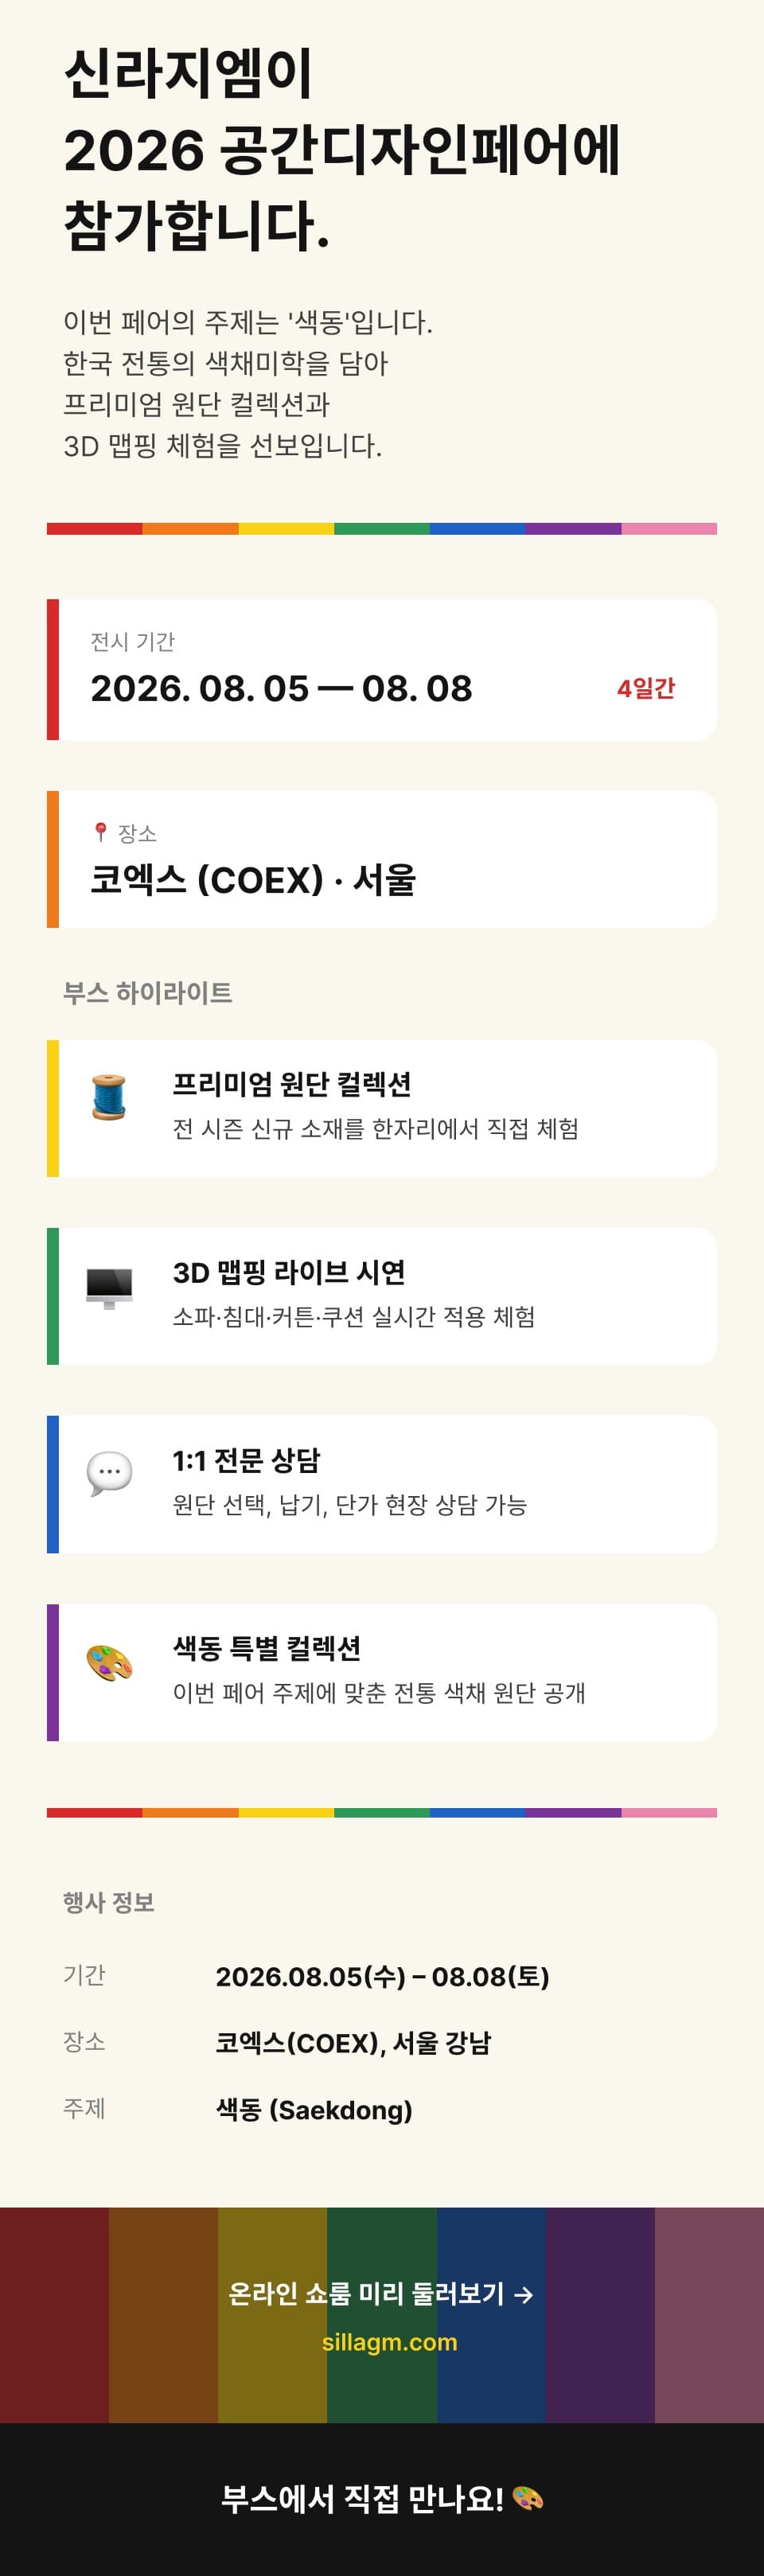This screenshot has width=764, height=2576.
Task: Select the 3D 맵핑 라이브 시연 title
Action: (x=289, y=1272)
